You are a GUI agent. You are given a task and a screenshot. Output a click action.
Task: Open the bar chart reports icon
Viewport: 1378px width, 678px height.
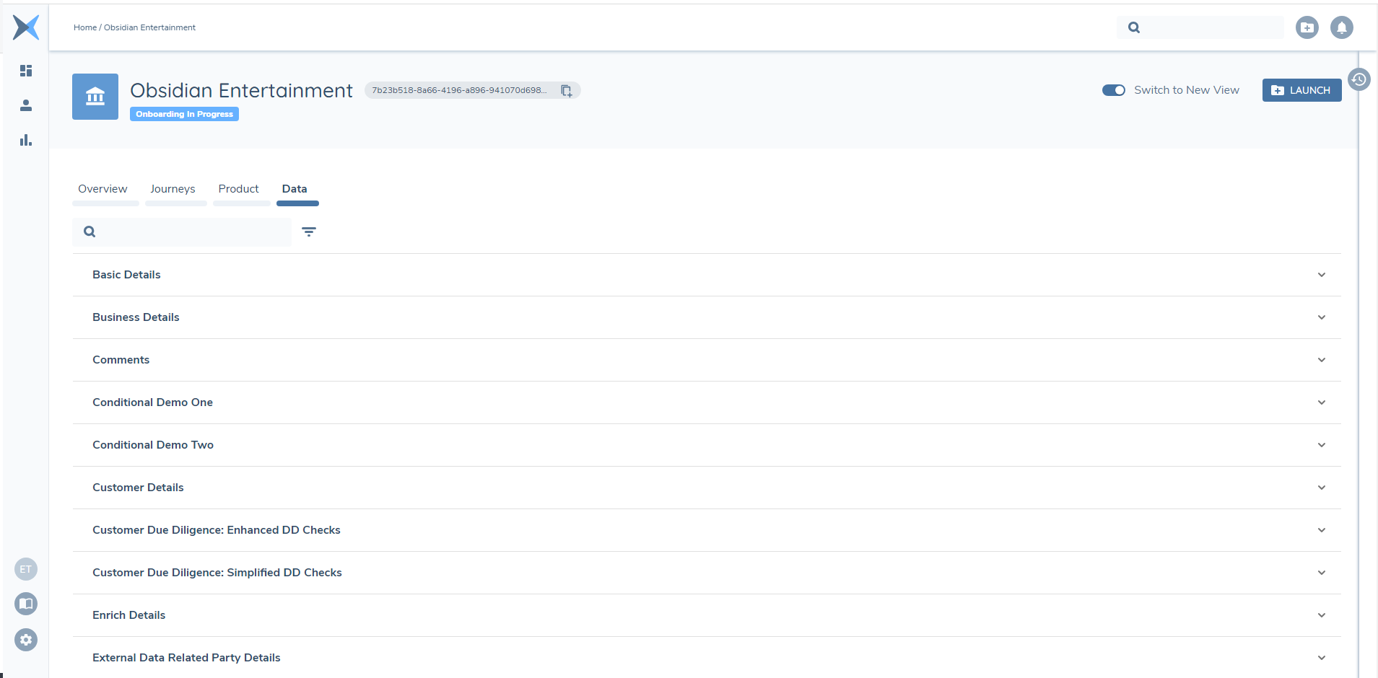coord(26,140)
